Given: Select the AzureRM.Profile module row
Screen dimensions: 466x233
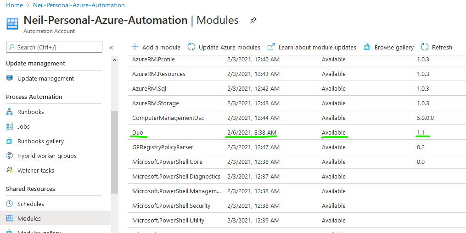Looking at the screenshot, I should tap(297, 60).
